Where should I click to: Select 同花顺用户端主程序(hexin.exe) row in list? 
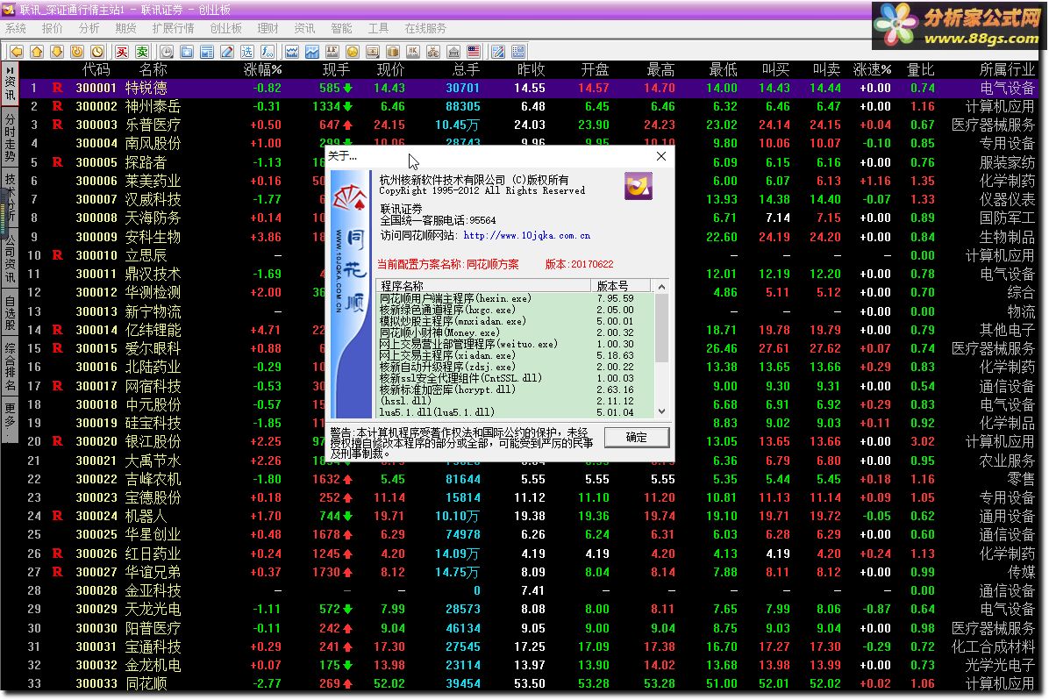(x=515, y=298)
